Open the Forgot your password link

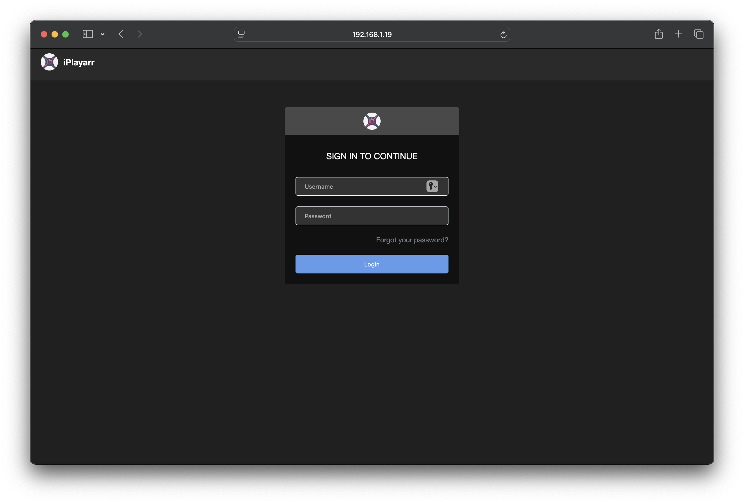coord(412,240)
